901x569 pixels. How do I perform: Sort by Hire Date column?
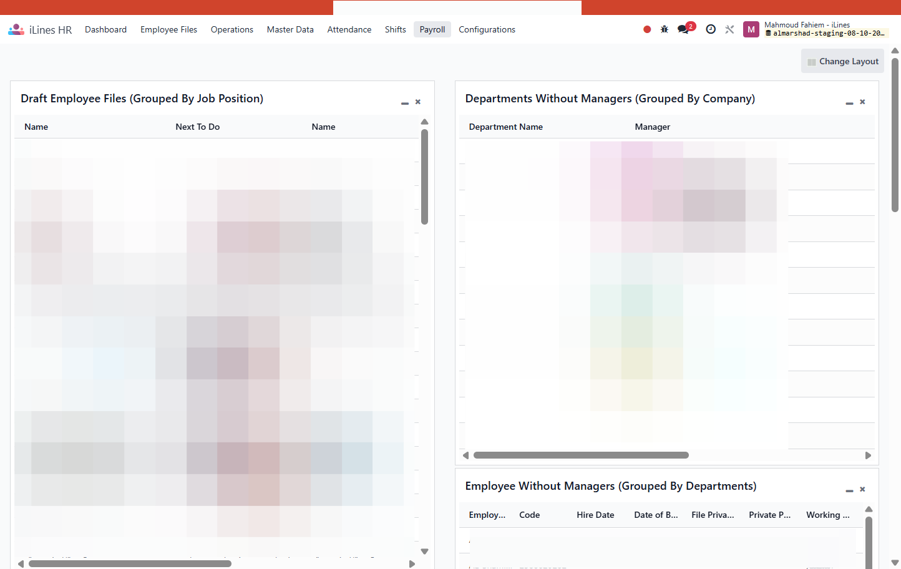[595, 515]
